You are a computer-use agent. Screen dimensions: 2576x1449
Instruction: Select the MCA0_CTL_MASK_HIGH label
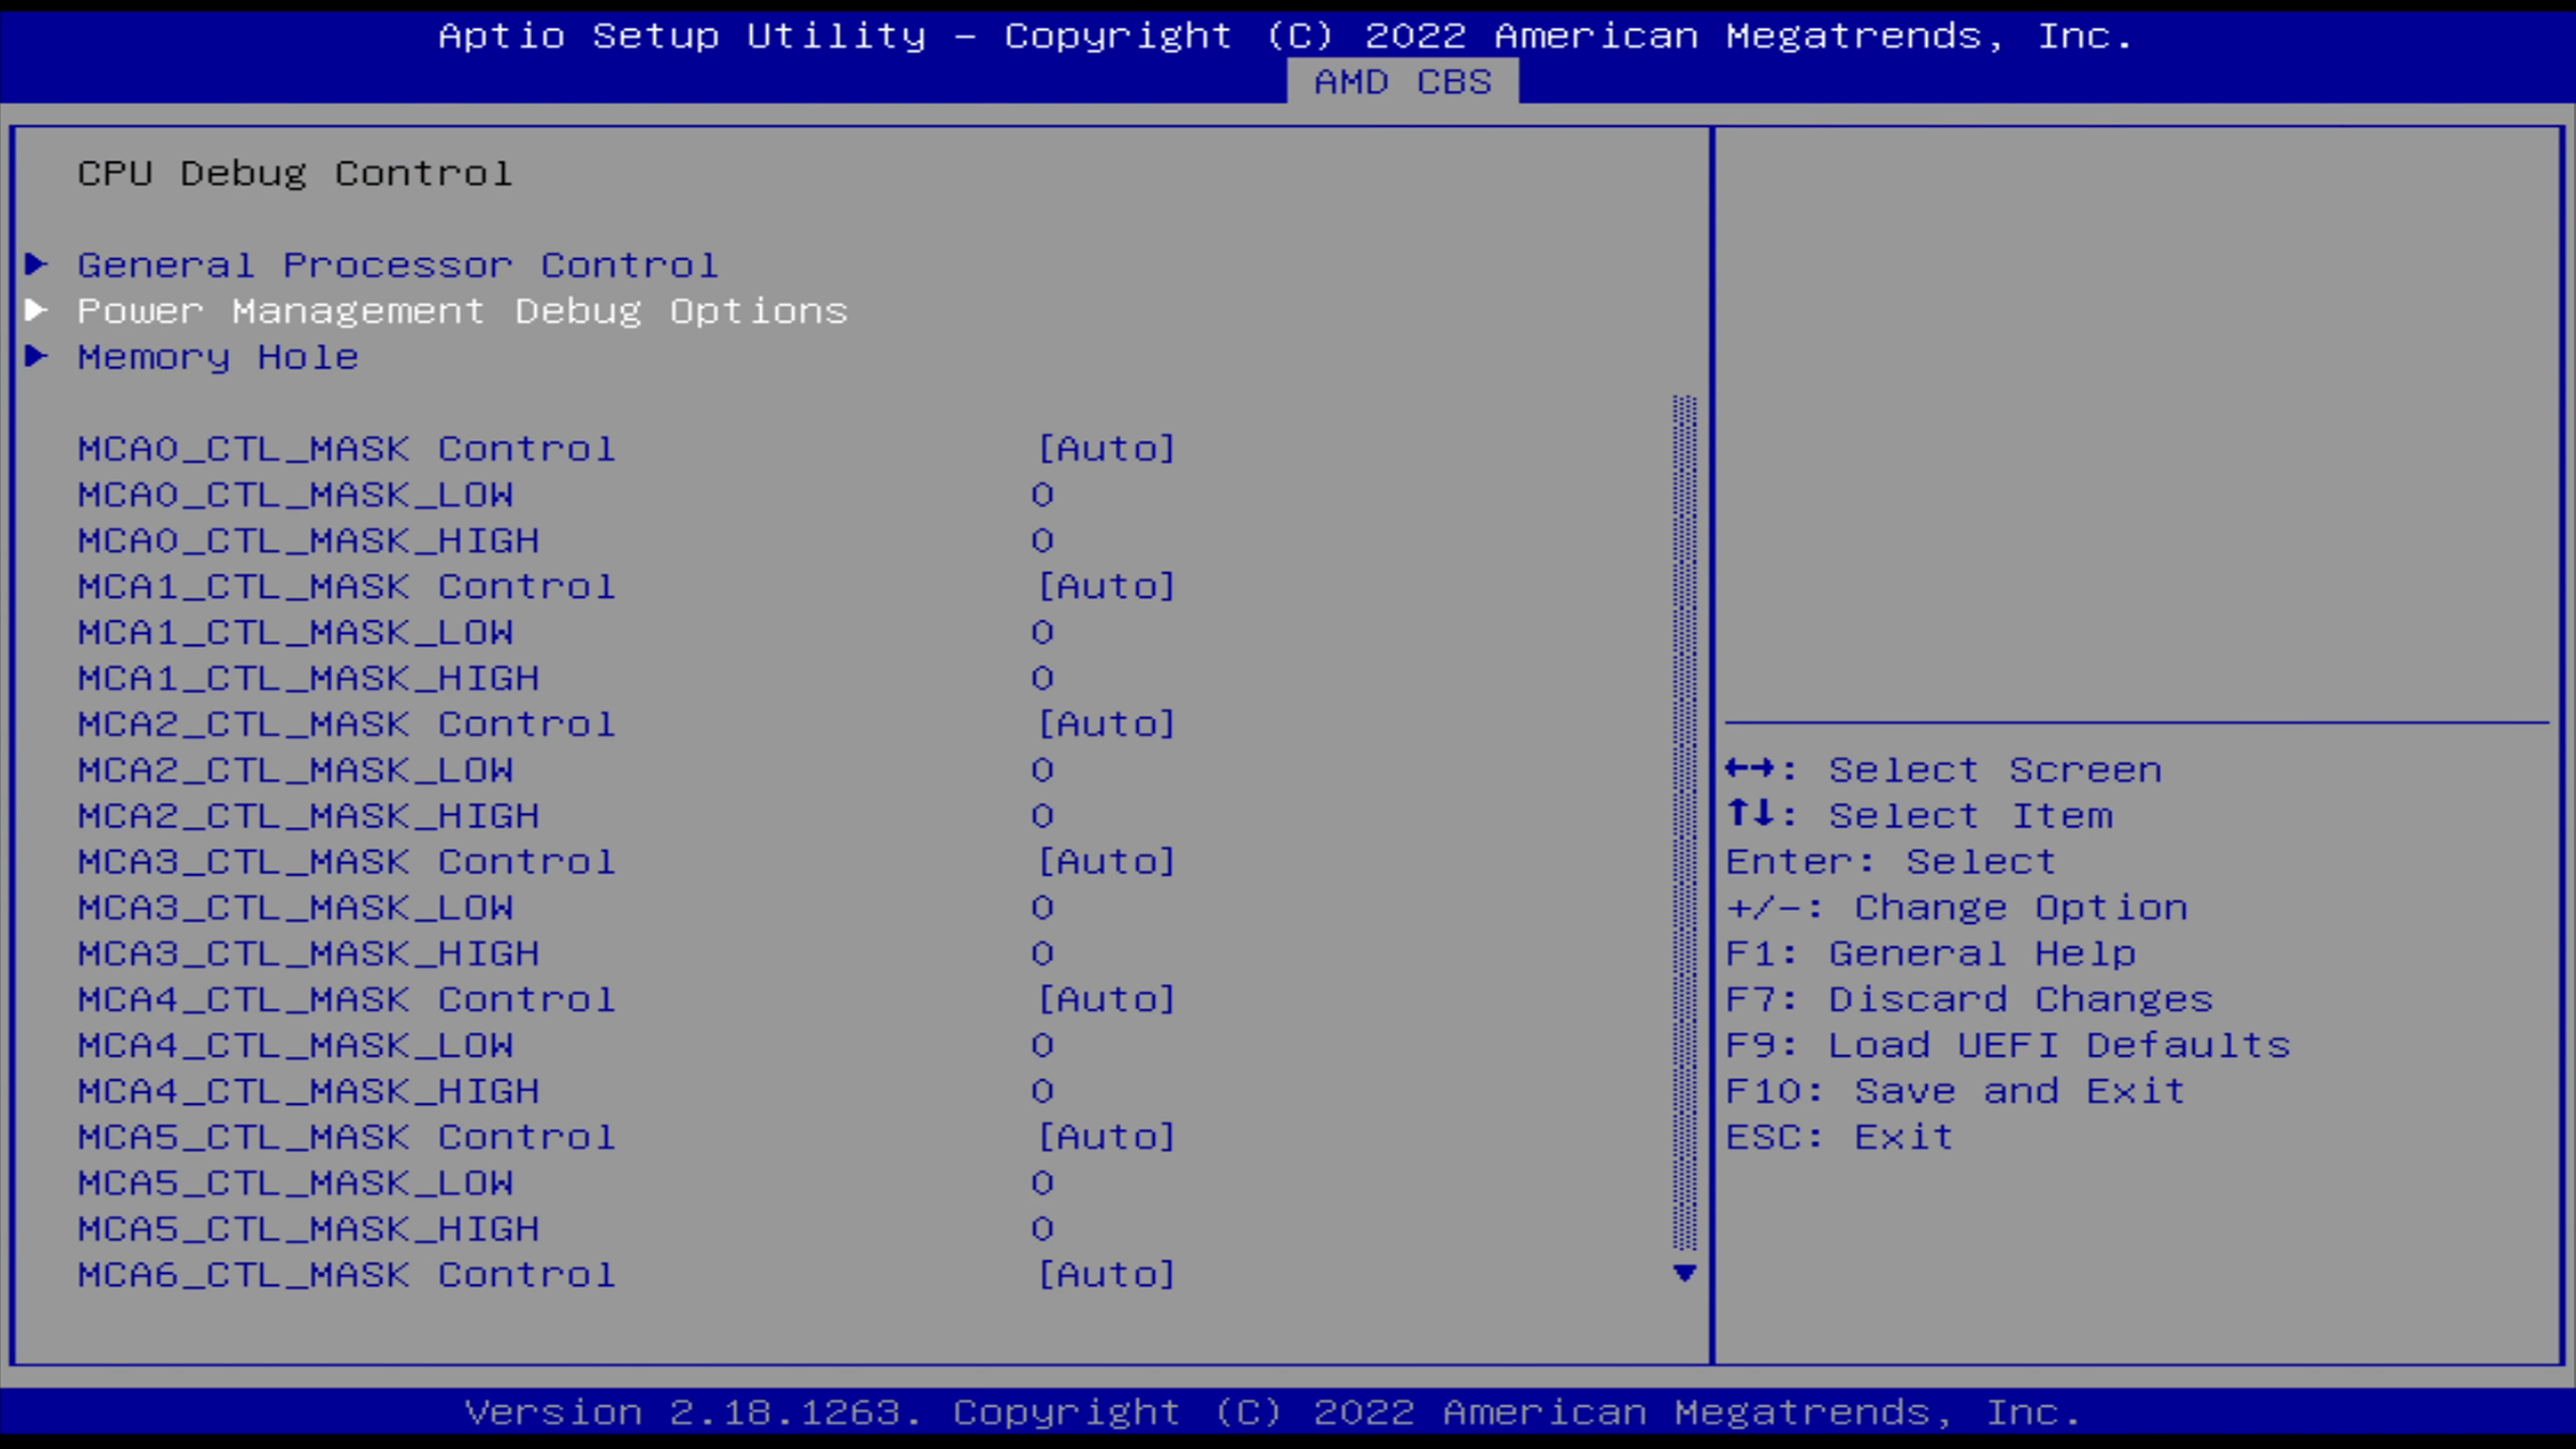click(x=309, y=541)
